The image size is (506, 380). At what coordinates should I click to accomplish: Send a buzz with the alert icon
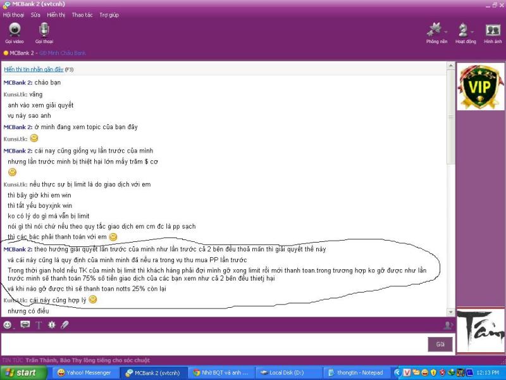(x=52, y=325)
